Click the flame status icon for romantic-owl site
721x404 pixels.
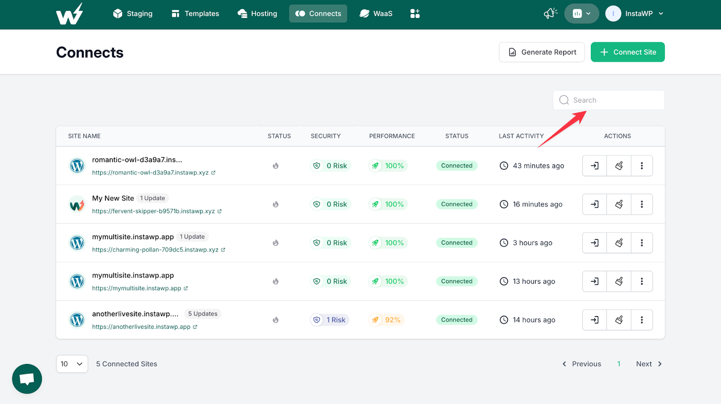pos(276,166)
